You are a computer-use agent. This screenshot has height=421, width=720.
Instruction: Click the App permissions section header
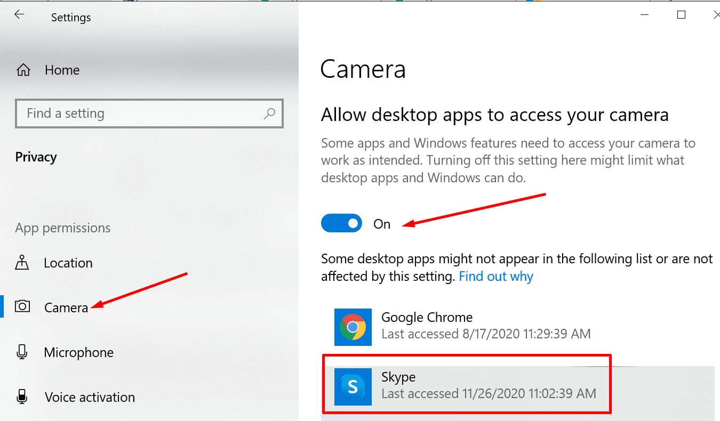coord(62,228)
